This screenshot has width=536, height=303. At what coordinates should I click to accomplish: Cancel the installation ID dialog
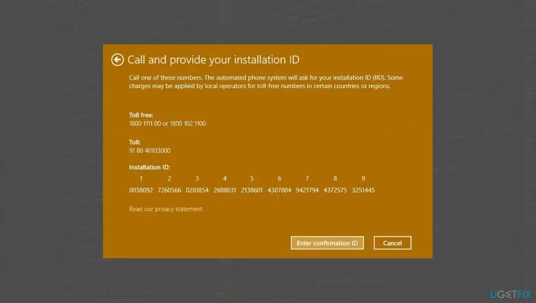(x=392, y=243)
